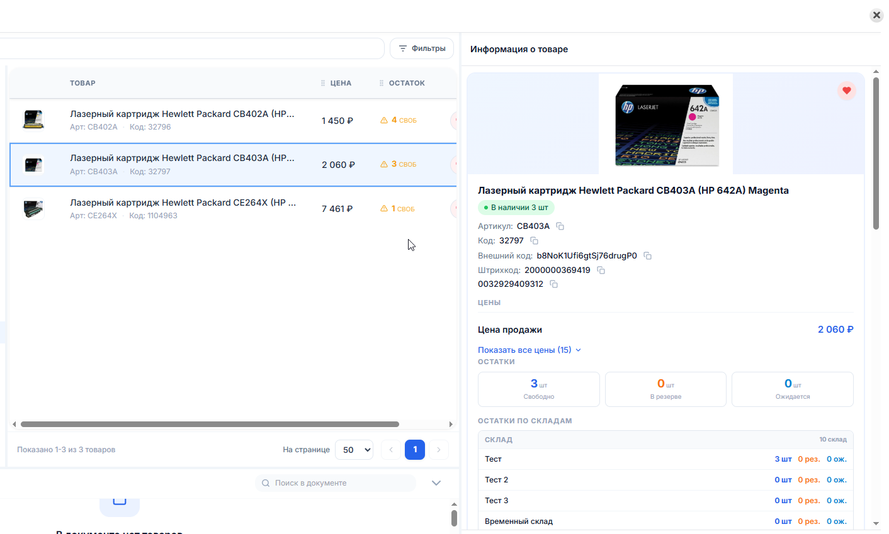Copy the external code value
889x534 pixels.
tap(647, 256)
